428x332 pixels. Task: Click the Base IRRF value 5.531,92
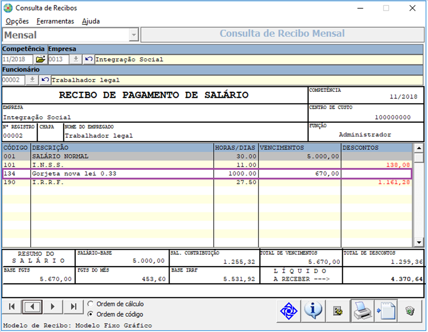(x=239, y=279)
